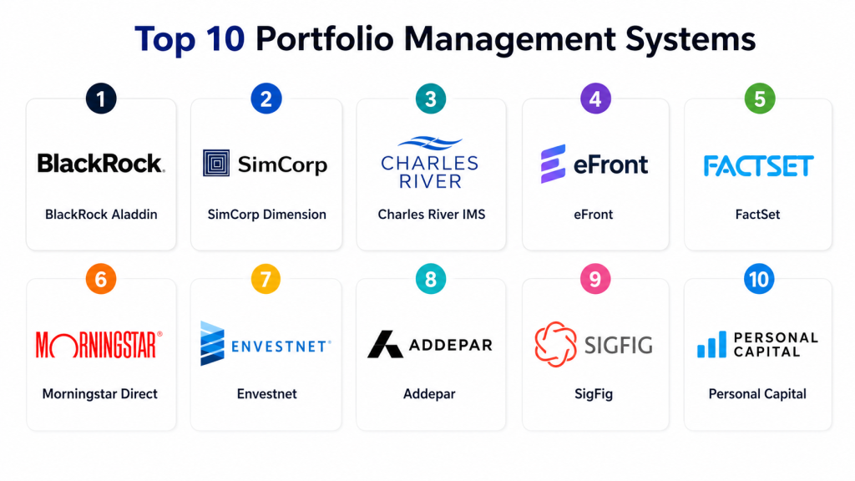Viewport: 855px width, 481px height.
Task: Click the blue FactSet logo
Action: point(758,165)
